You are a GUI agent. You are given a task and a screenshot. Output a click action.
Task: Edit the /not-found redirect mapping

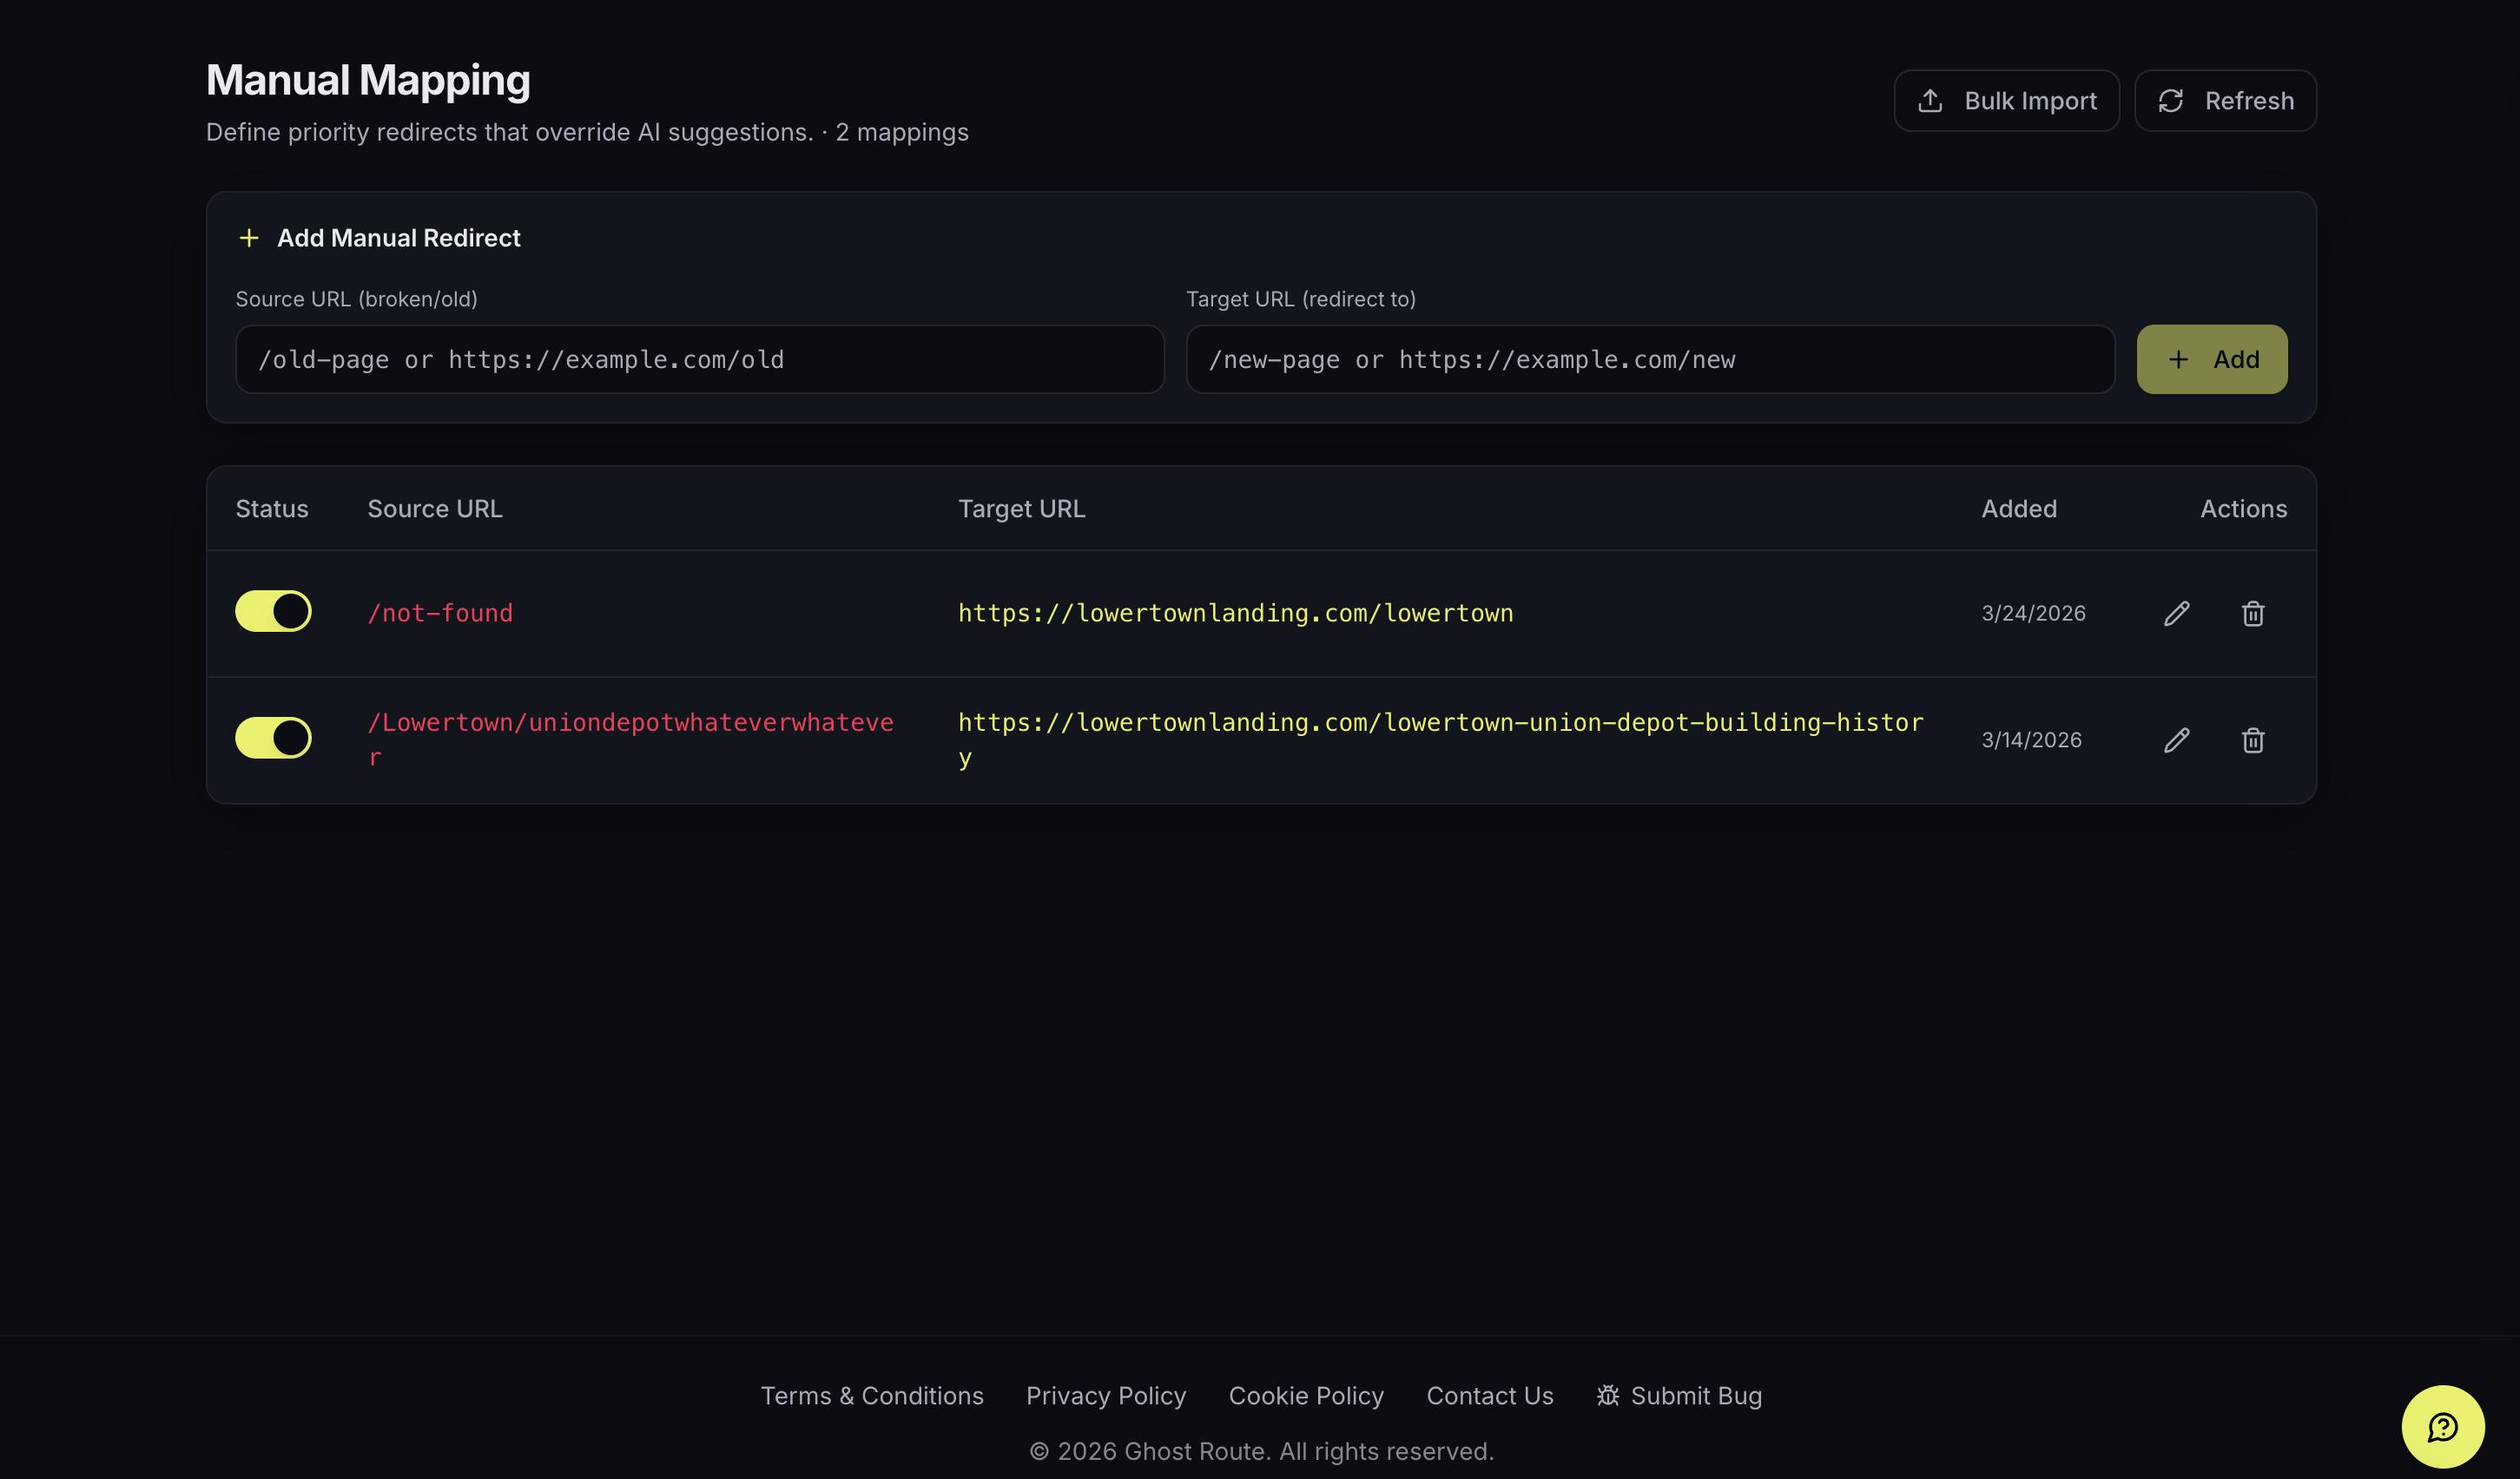click(x=2176, y=613)
